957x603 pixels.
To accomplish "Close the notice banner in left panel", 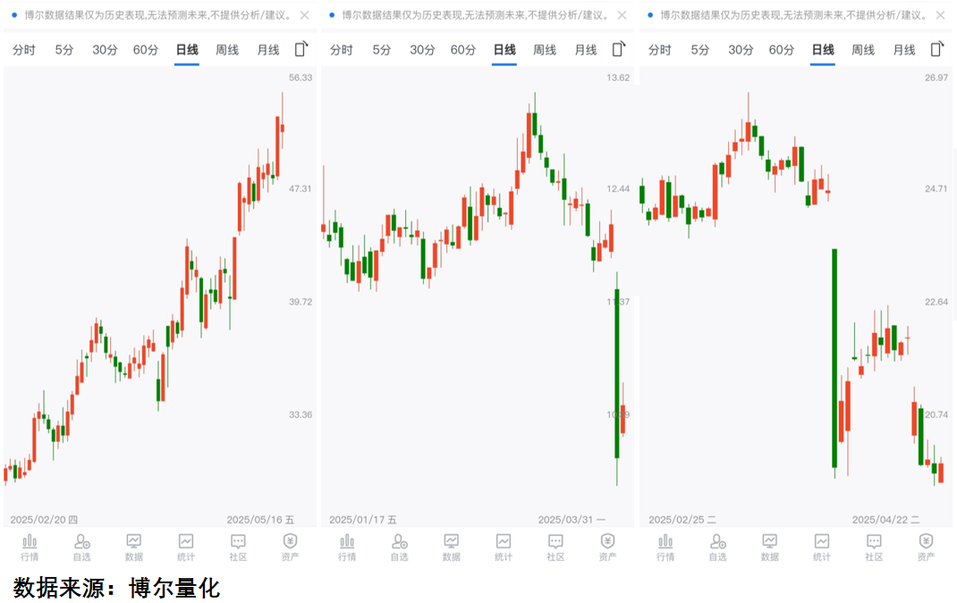I will click(304, 15).
